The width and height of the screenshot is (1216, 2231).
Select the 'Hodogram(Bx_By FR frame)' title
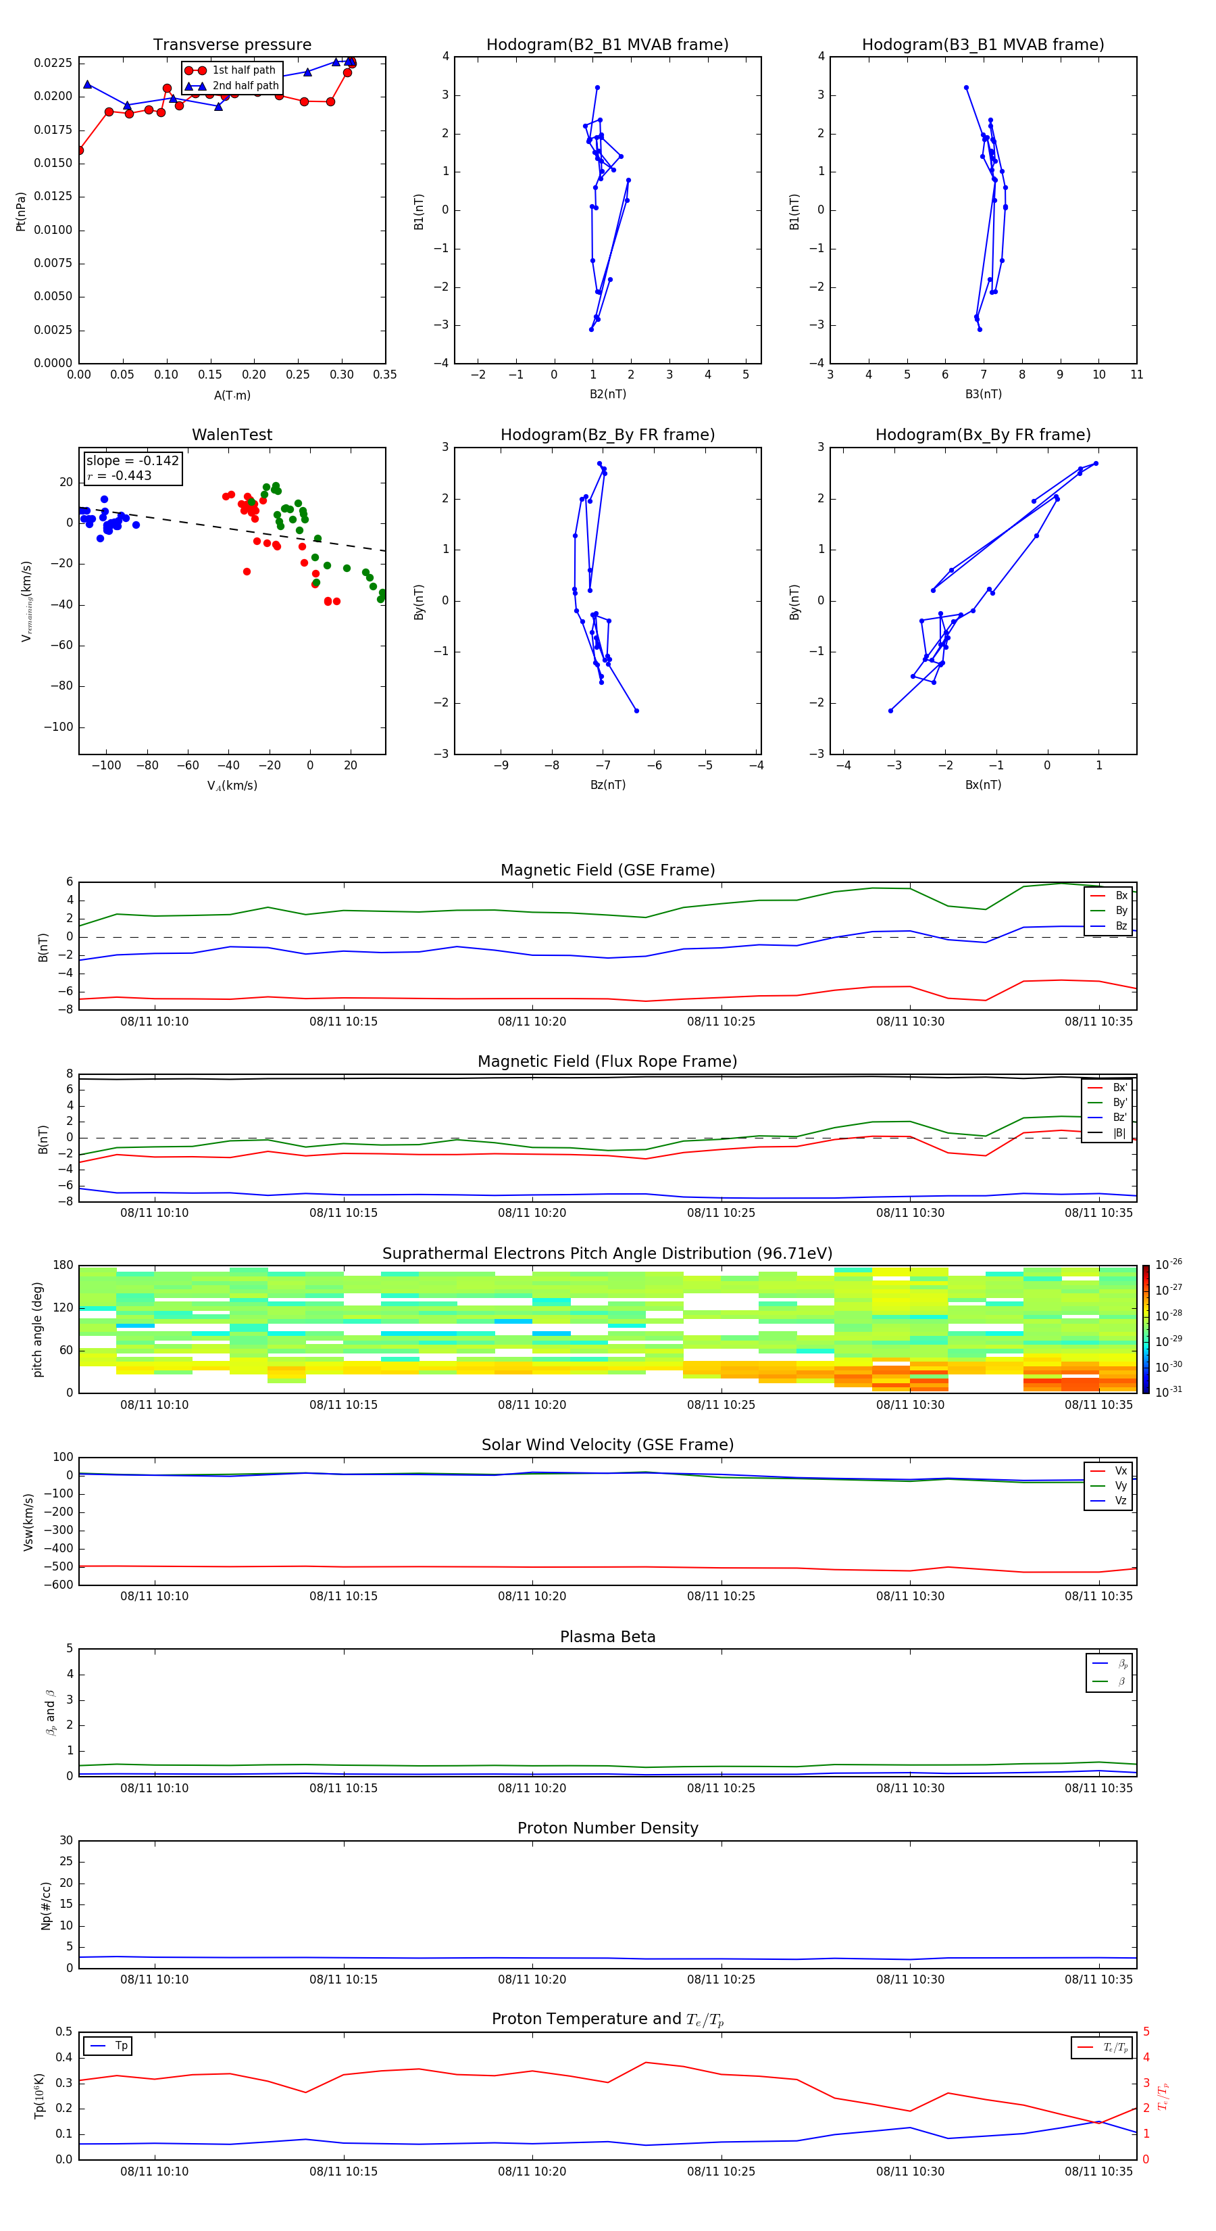click(x=983, y=435)
